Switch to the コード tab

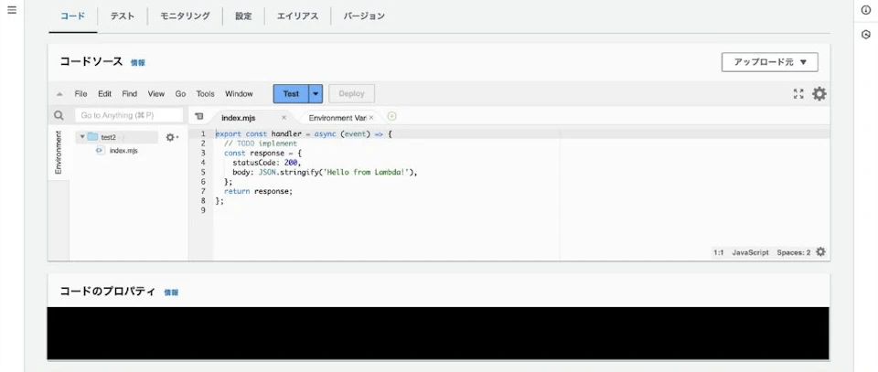[73, 16]
